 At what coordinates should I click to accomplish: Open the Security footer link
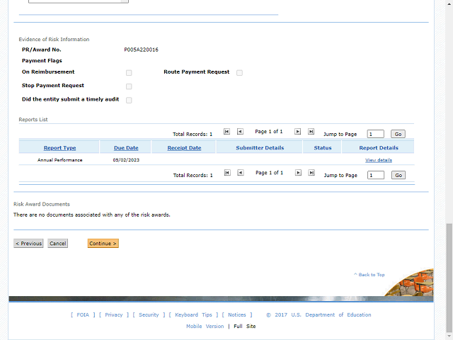pos(149,314)
